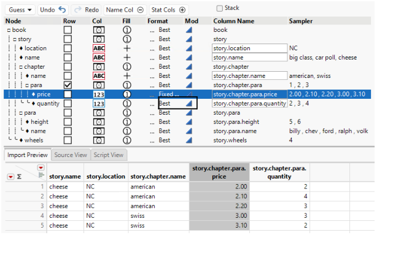The height and width of the screenshot is (262, 401).
Task: Check Row box for story
Action: click(68, 39)
